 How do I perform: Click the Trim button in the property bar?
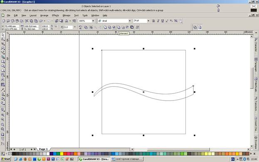(110, 27)
